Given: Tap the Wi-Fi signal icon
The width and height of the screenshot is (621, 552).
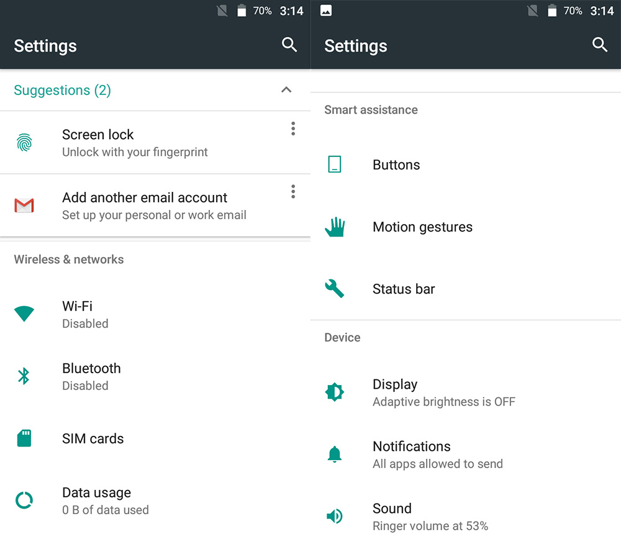Looking at the screenshot, I should [24, 314].
